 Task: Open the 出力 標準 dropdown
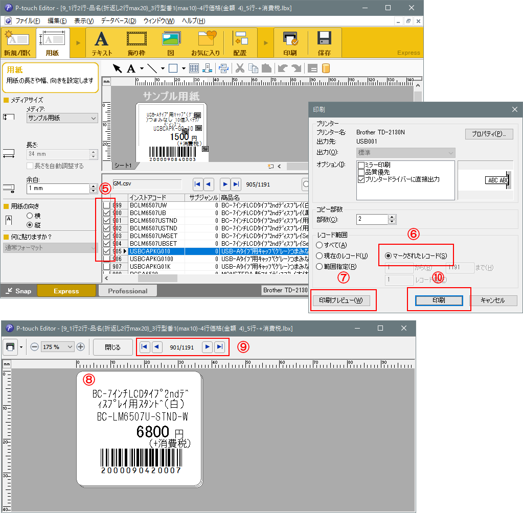(x=405, y=153)
